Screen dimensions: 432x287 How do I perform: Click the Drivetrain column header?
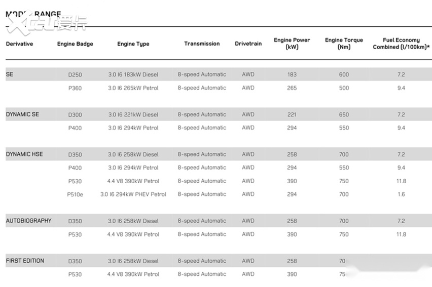[x=248, y=44]
